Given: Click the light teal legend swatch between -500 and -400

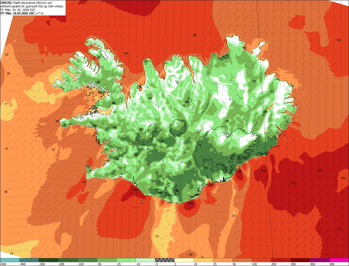Looking at the screenshot, I should 10,260.
